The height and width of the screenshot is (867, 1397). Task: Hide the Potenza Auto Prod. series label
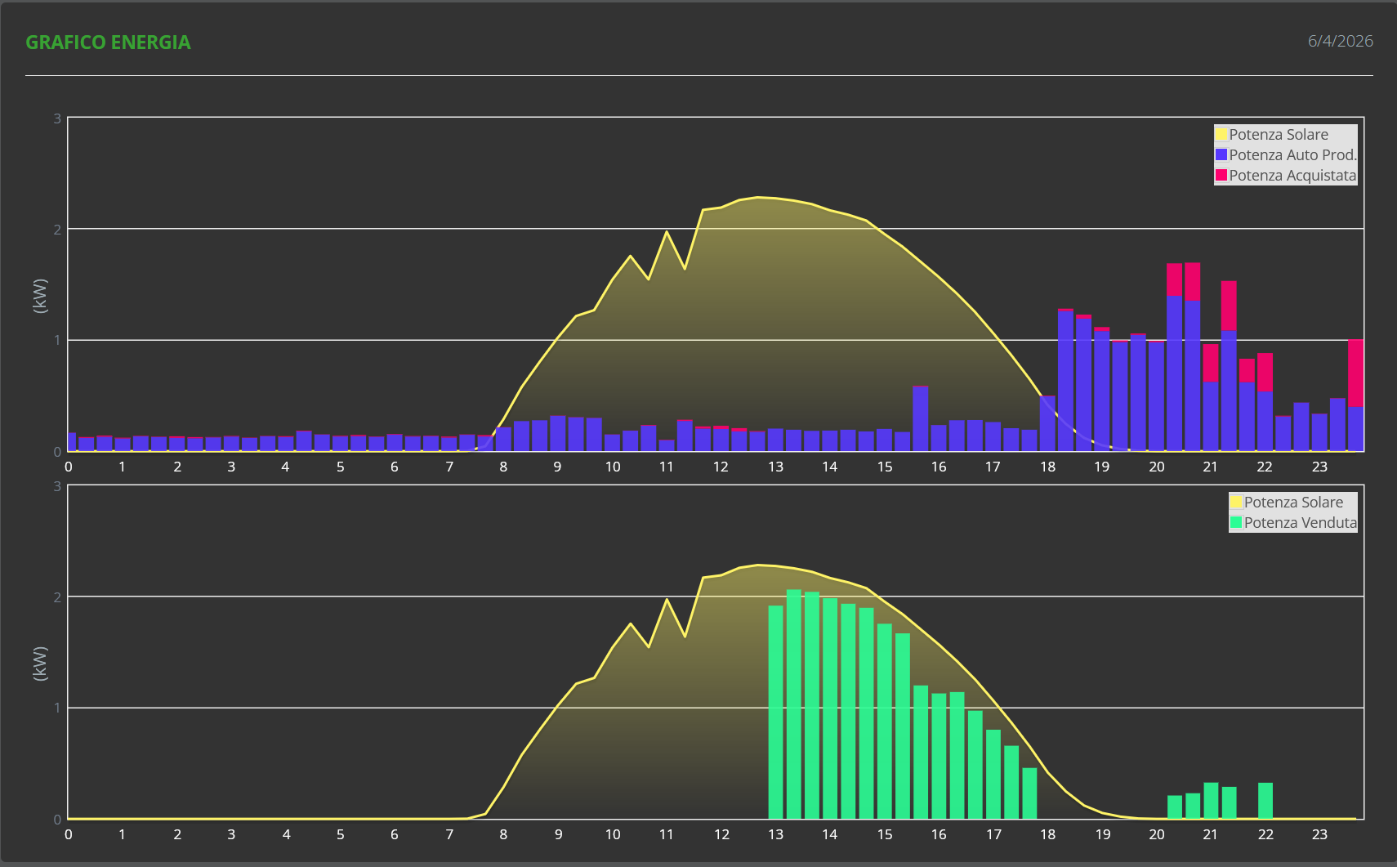[1292, 155]
